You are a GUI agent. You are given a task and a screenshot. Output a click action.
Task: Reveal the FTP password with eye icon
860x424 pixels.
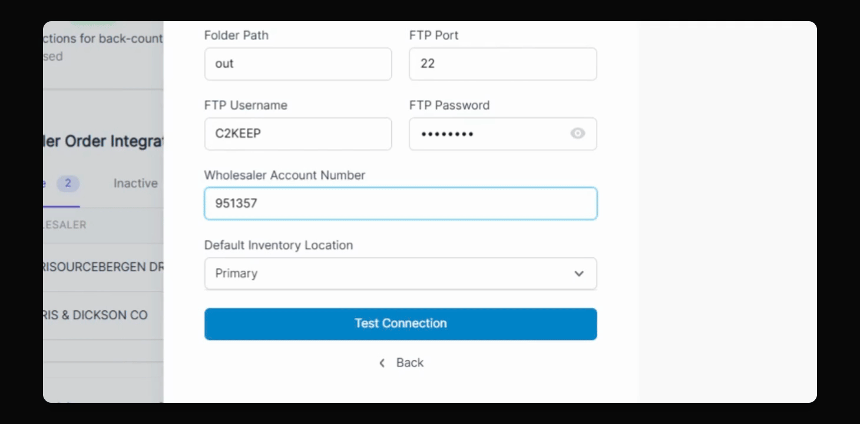point(577,134)
